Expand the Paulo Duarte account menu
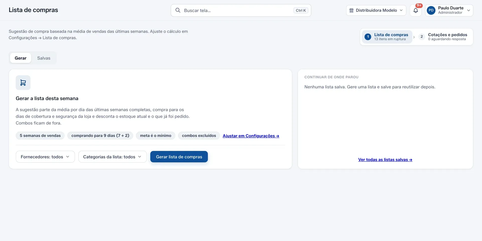The height and width of the screenshot is (241, 482). [x=449, y=10]
